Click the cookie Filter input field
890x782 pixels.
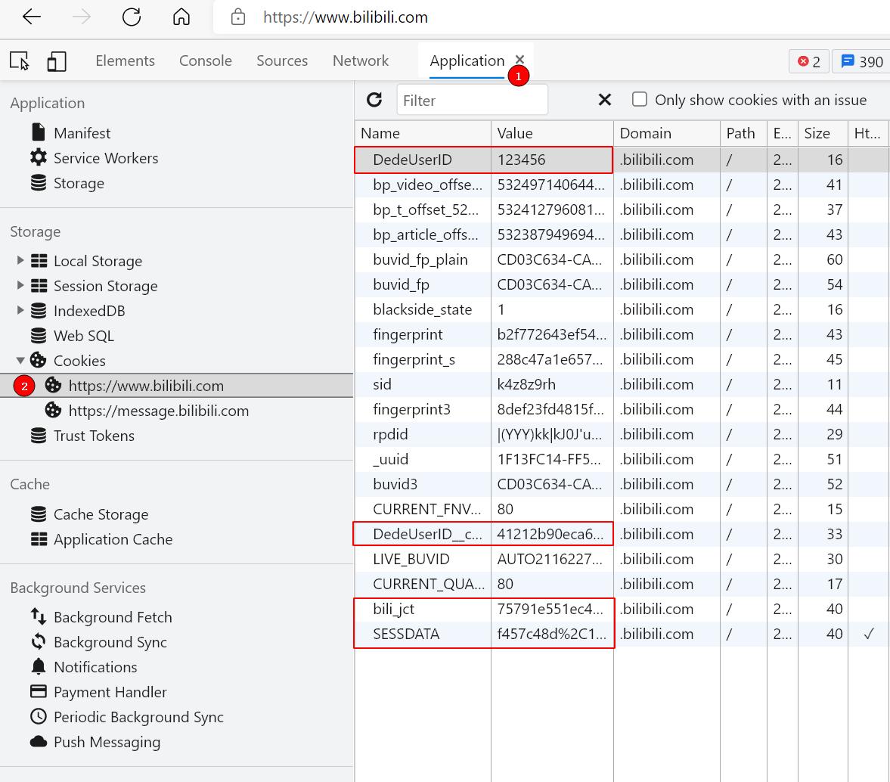473,100
